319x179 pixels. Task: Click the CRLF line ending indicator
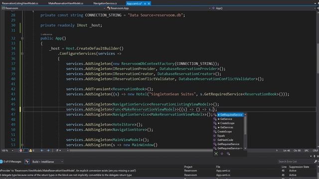point(315,151)
